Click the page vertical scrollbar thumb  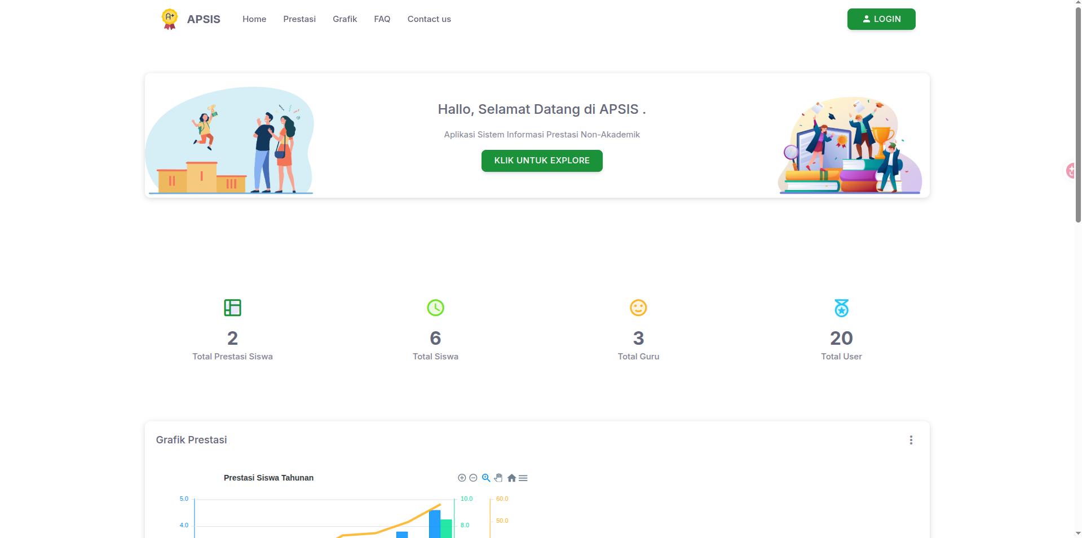click(x=1078, y=114)
